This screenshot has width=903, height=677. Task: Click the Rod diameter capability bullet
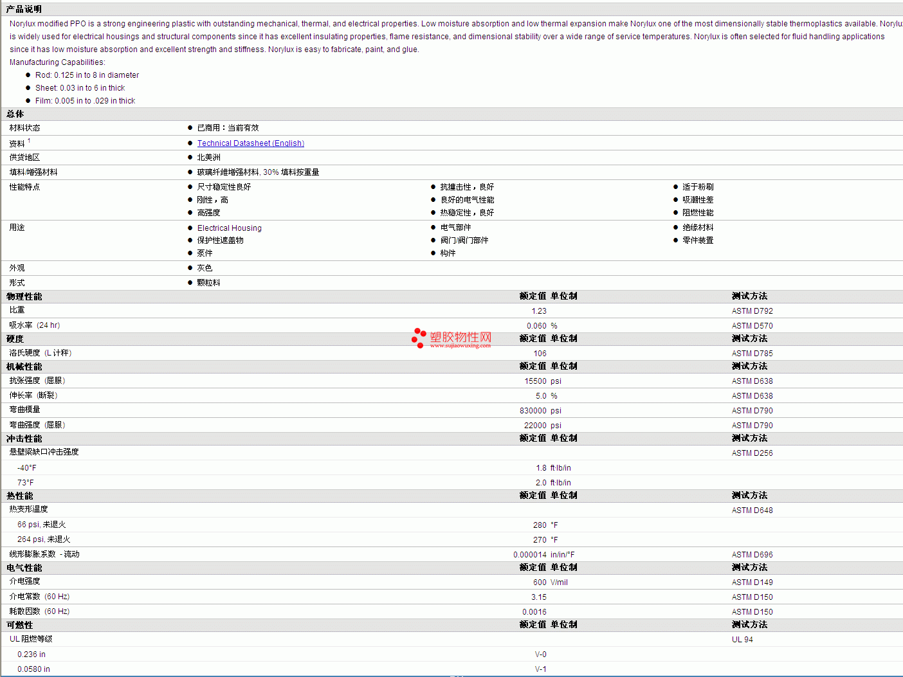pos(87,75)
